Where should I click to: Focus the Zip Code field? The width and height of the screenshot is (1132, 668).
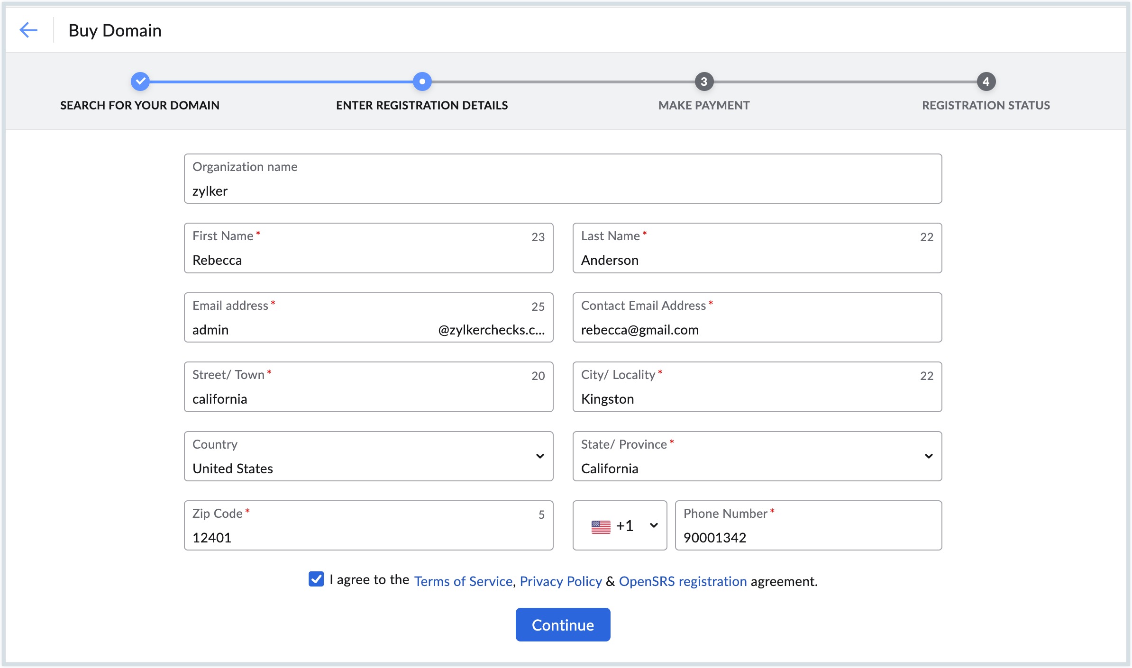[x=369, y=525]
